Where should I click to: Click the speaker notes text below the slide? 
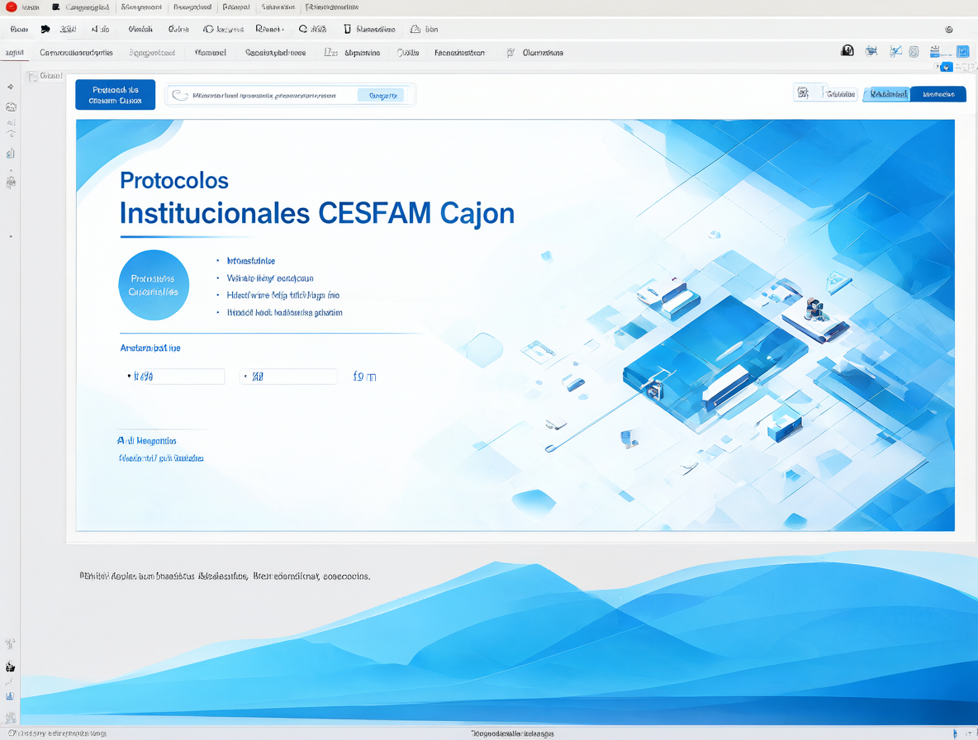(225, 576)
